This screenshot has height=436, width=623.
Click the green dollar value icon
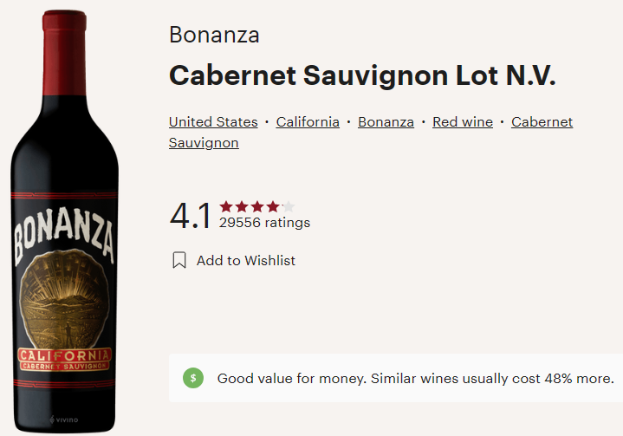(x=193, y=378)
